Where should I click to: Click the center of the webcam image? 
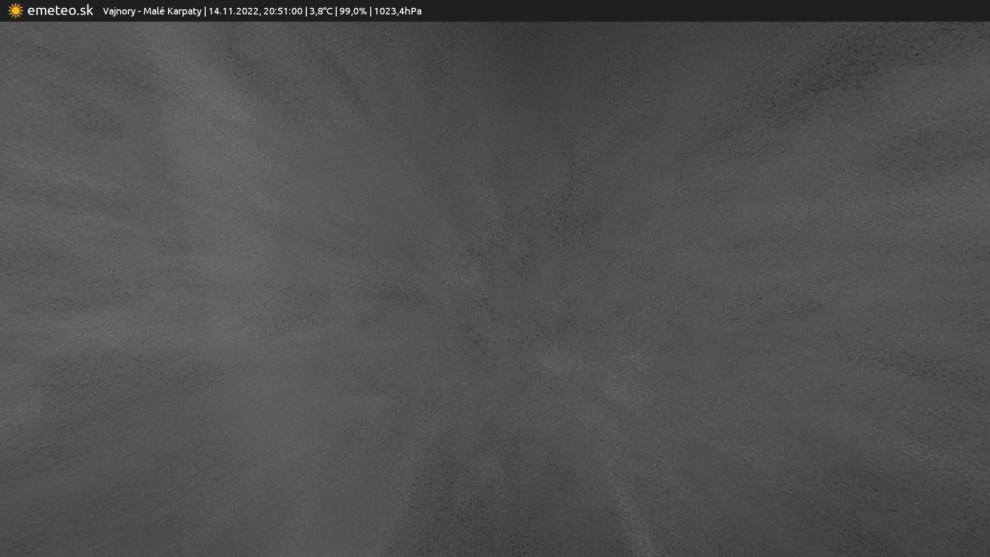[x=495, y=289]
